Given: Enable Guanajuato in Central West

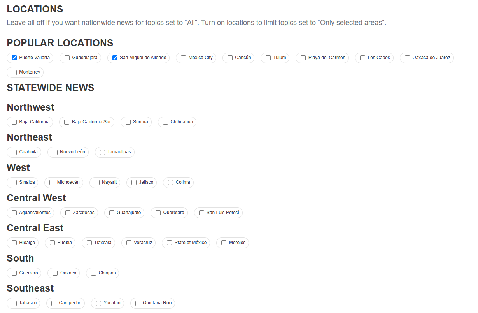Looking at the screenshot, I should [x=112, y=213].
